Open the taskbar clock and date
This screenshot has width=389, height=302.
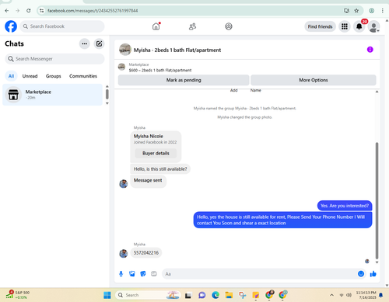click(366, 295)
